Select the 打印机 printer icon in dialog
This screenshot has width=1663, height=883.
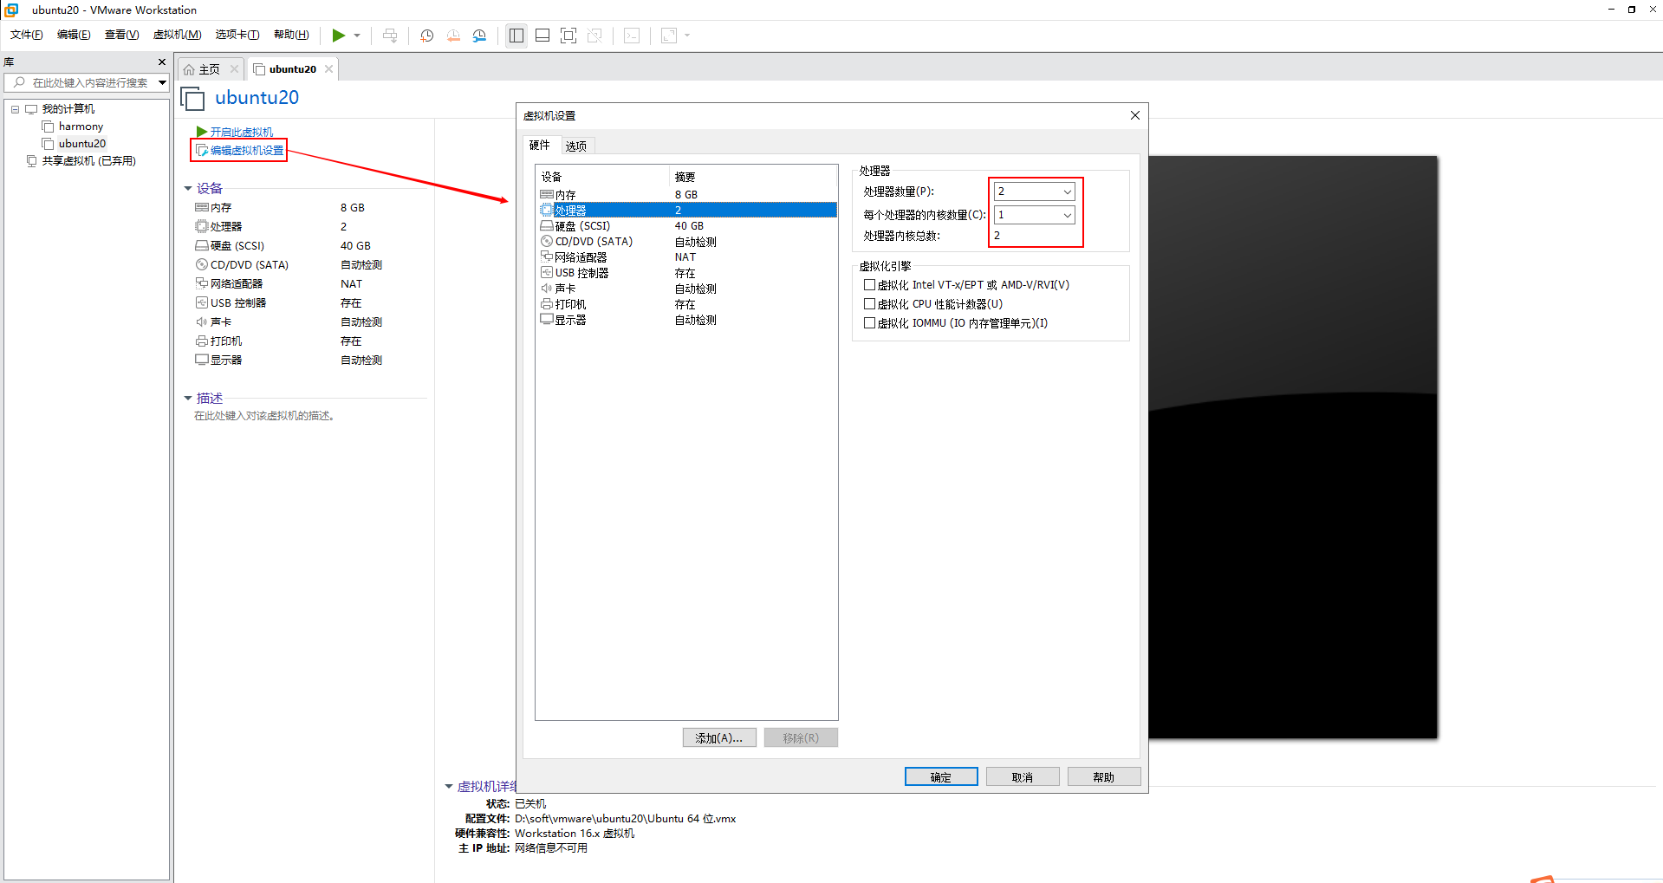tap(547, 304)
